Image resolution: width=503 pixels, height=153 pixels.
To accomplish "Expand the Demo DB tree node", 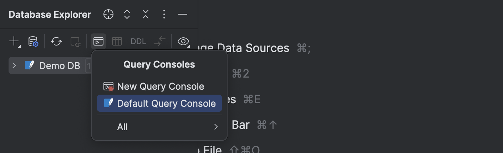I will [x=14, y=66].
